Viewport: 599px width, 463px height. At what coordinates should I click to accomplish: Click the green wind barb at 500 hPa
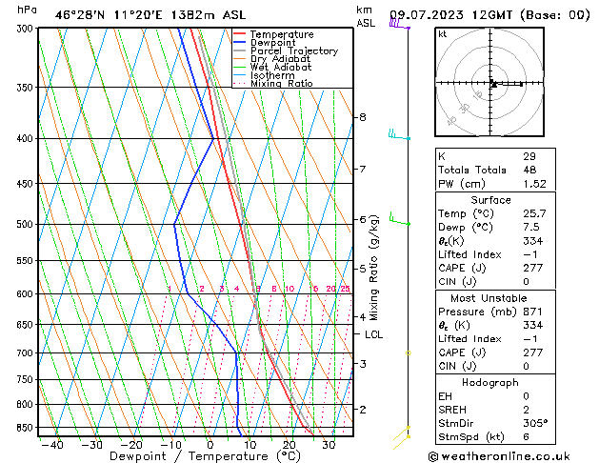398,221
